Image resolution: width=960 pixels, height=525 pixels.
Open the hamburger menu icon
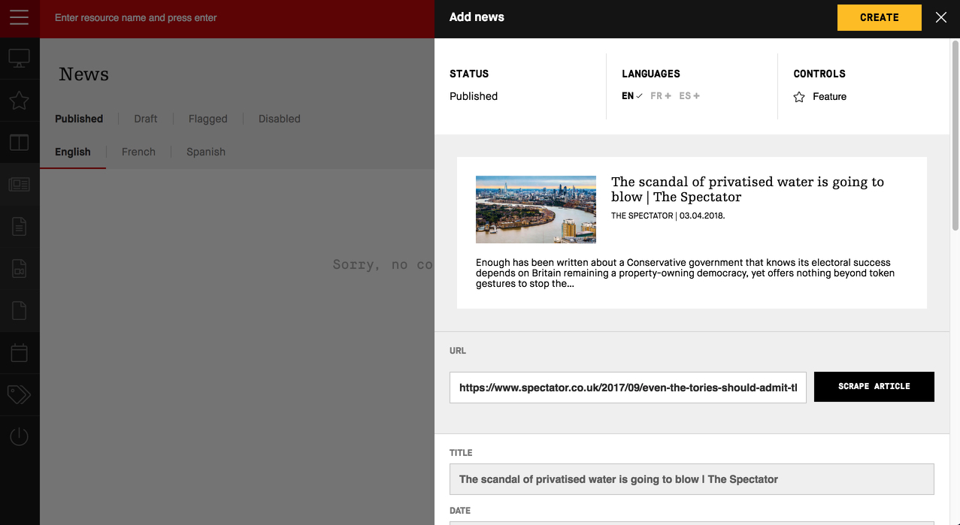20,17
